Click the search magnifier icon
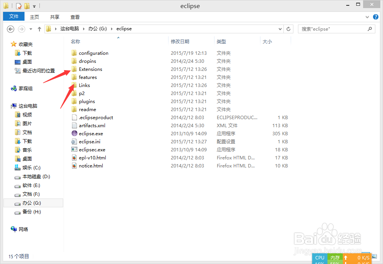This screenshot has width=383, height=264. tap(370, 29)
